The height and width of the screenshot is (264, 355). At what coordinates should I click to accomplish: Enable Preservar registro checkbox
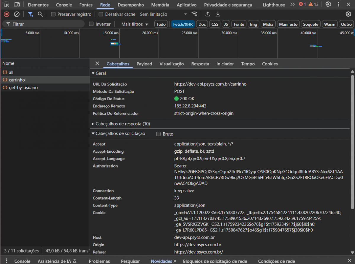(53, 14)
